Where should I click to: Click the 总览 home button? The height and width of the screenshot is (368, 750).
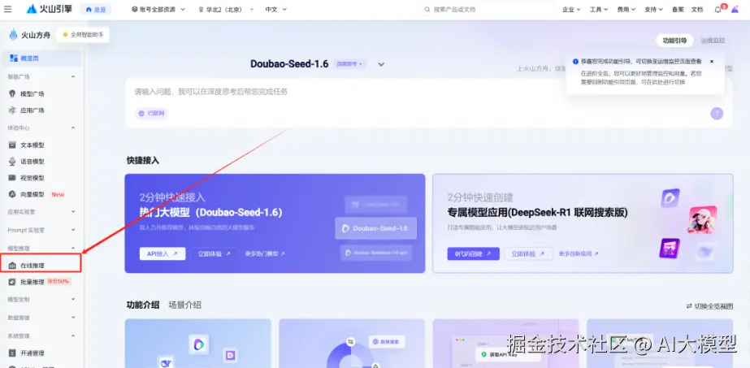pos(96,9)
